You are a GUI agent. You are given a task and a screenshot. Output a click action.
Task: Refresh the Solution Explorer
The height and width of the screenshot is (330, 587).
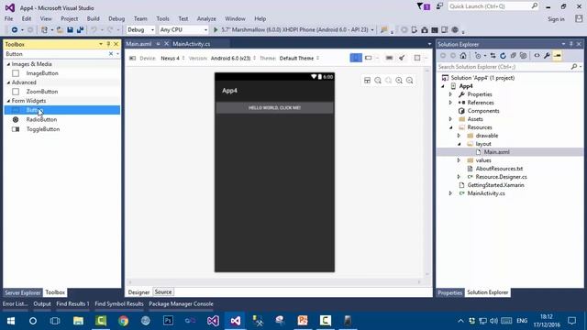(x=504, y=56)
